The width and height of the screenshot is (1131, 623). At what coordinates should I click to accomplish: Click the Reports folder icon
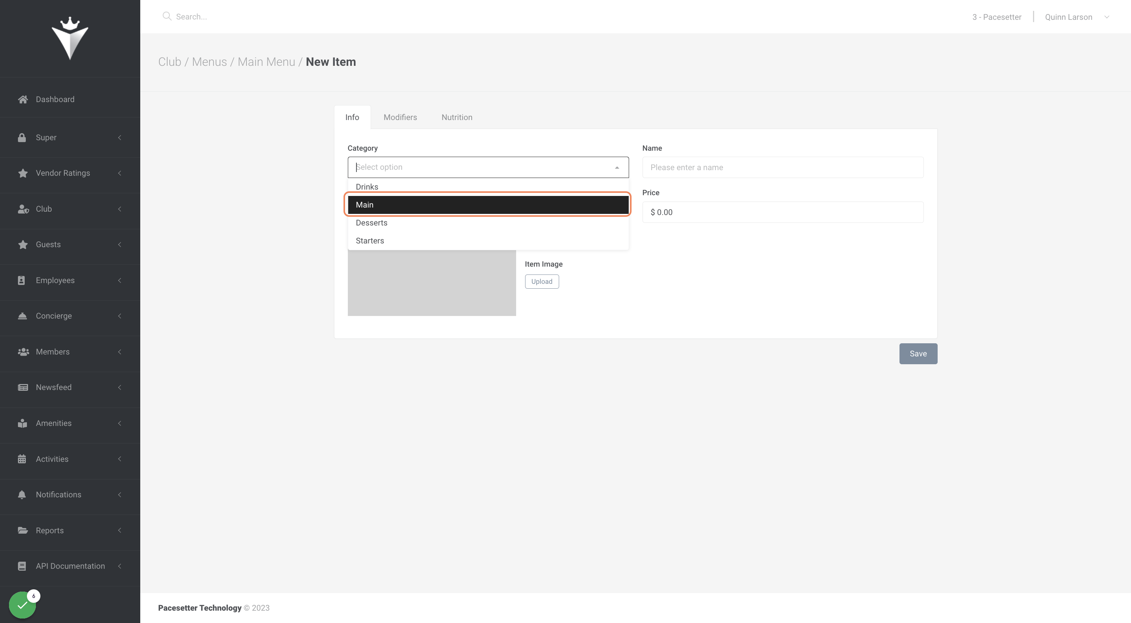[23, 530]
